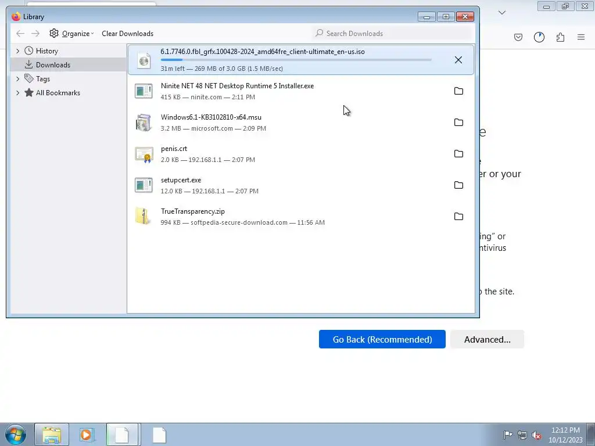Image resolution: width=595 pixels, height=446 pixels.
Task: Click the ISO download progress bar
Action: [x=296, y=60]
